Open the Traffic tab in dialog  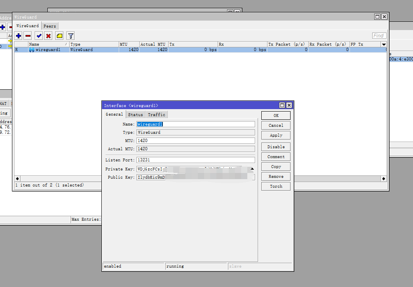click(x=157, y=115)
